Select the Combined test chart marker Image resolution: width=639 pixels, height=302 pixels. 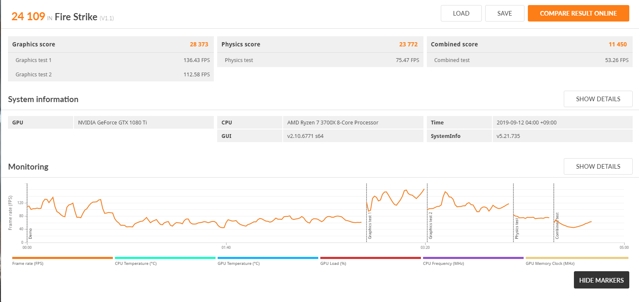(557, 226)
